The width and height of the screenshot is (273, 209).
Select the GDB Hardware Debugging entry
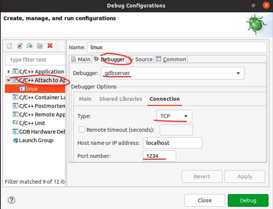point(42,132)
